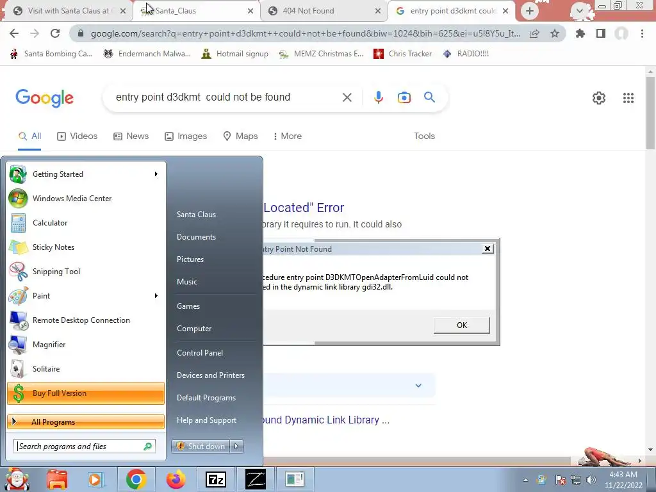Show hidden tray icons arrow

click(x=525, y=480)
